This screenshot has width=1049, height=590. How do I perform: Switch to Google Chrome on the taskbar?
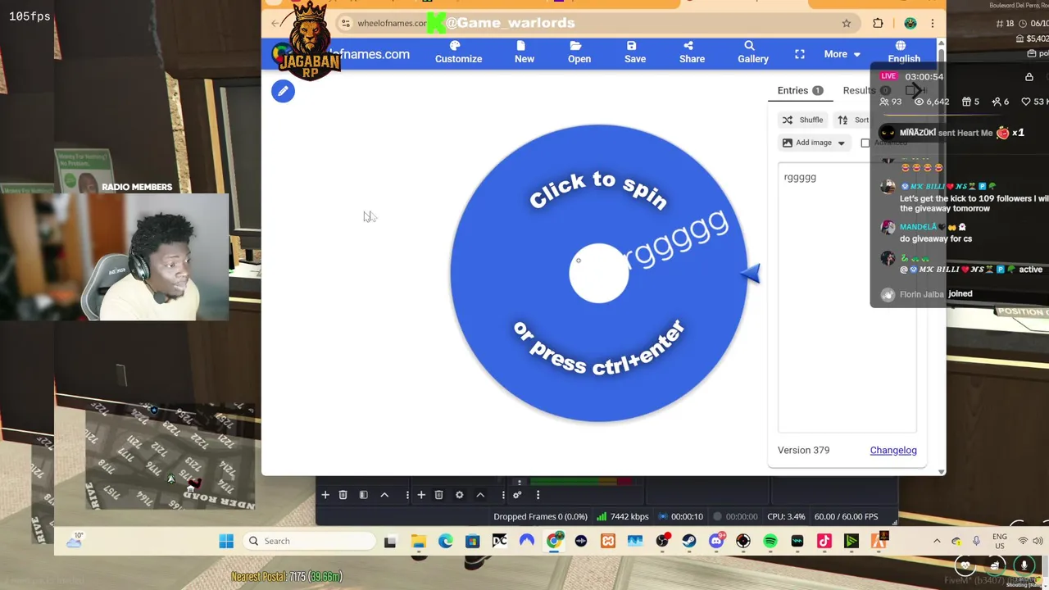click(x=554, y=541)
